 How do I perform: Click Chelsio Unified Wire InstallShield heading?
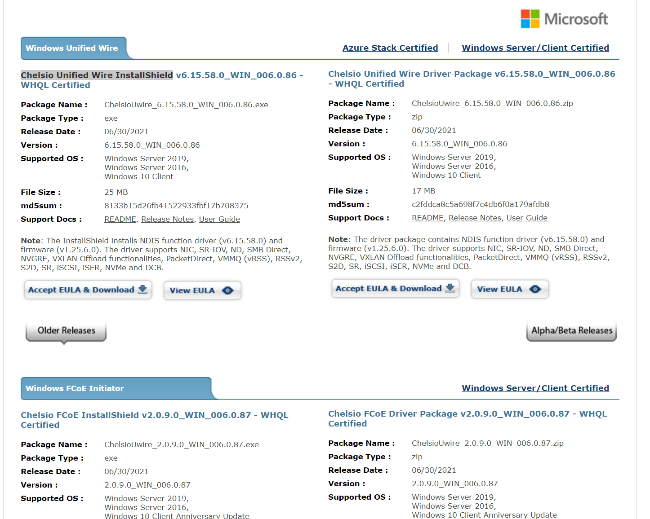pos(162,80)
